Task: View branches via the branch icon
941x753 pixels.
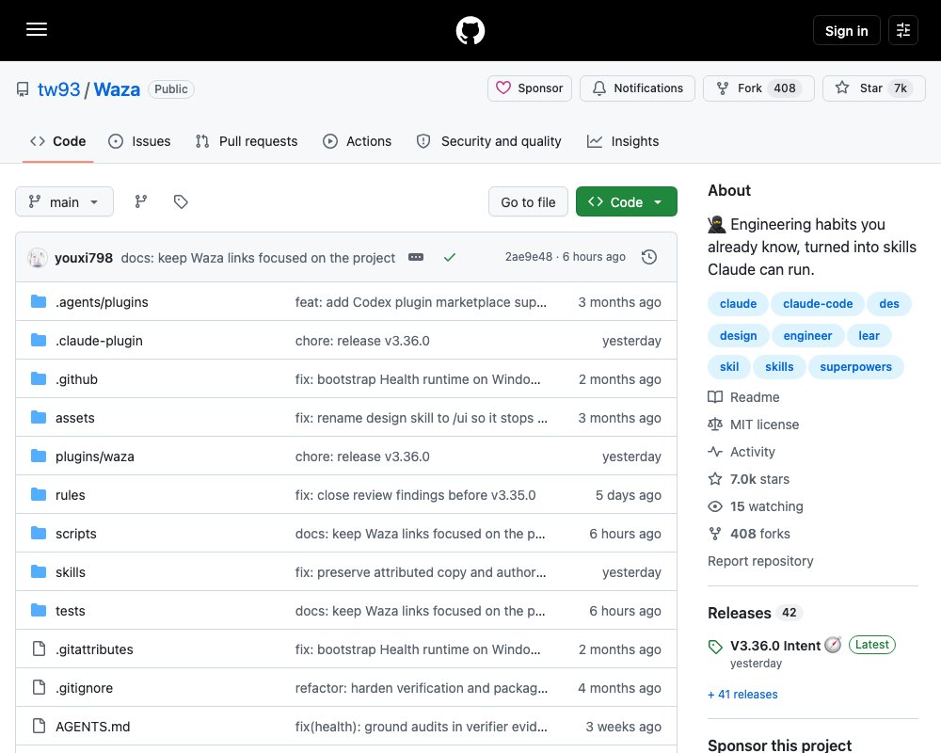Action: [x=141, y=201]
